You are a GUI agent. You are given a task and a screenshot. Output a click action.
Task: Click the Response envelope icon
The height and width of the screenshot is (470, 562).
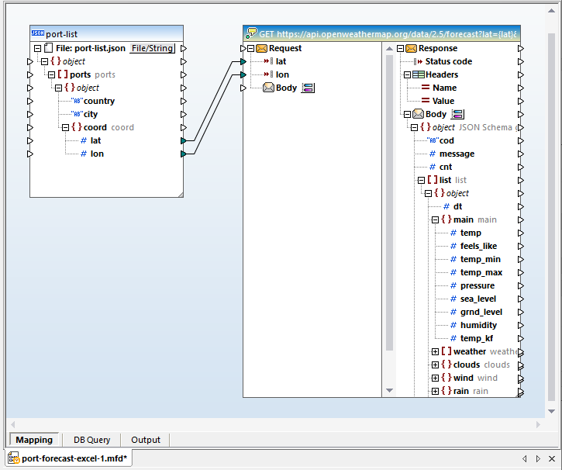coord(411,48)
